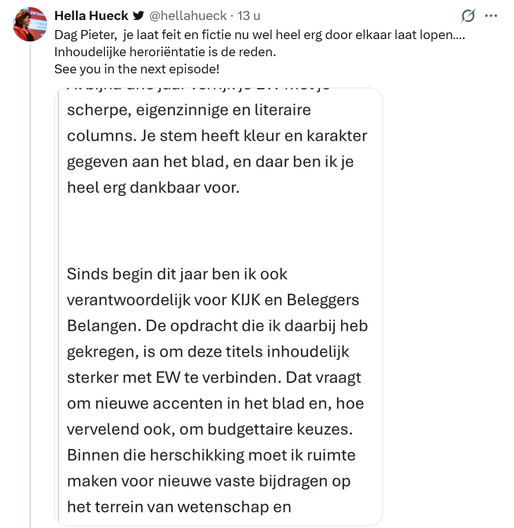Screen dimensions: 514x528
Task: Click the "het terrein van wetenschap en" line
Action: (179, 506)
